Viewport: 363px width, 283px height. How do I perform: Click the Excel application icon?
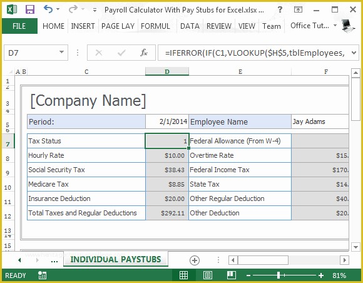12,9
